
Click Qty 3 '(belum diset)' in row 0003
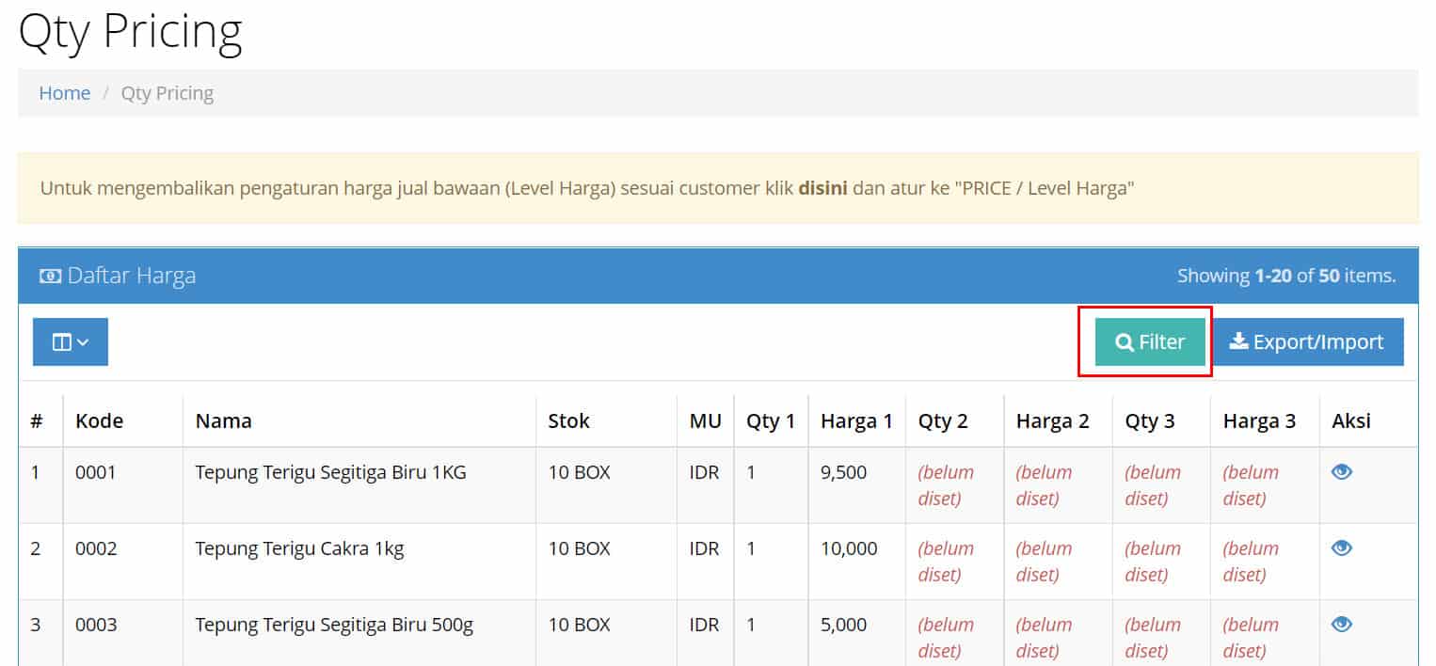[x=1153, y=637]
